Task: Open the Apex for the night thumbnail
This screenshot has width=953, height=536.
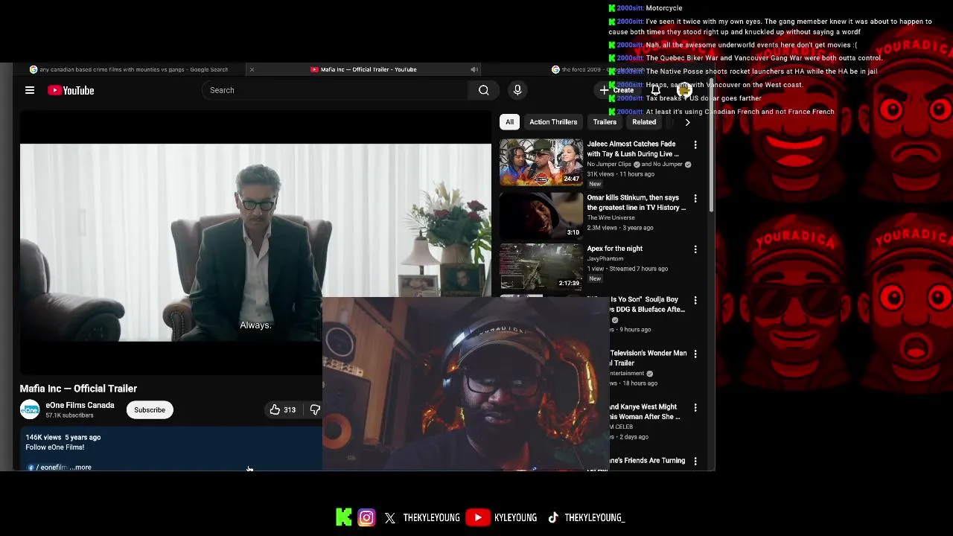Action: click(x=541, y=266)
